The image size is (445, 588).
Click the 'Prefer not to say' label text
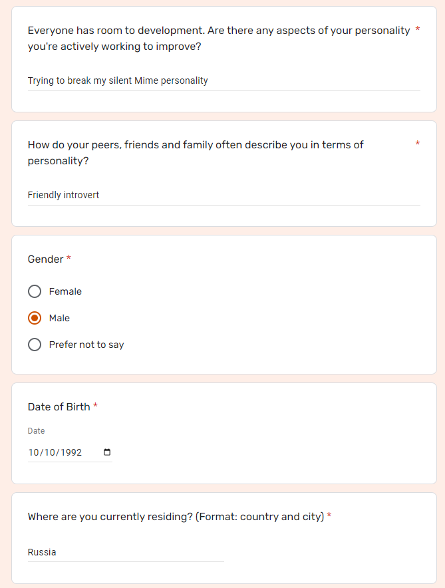point(86,345)
